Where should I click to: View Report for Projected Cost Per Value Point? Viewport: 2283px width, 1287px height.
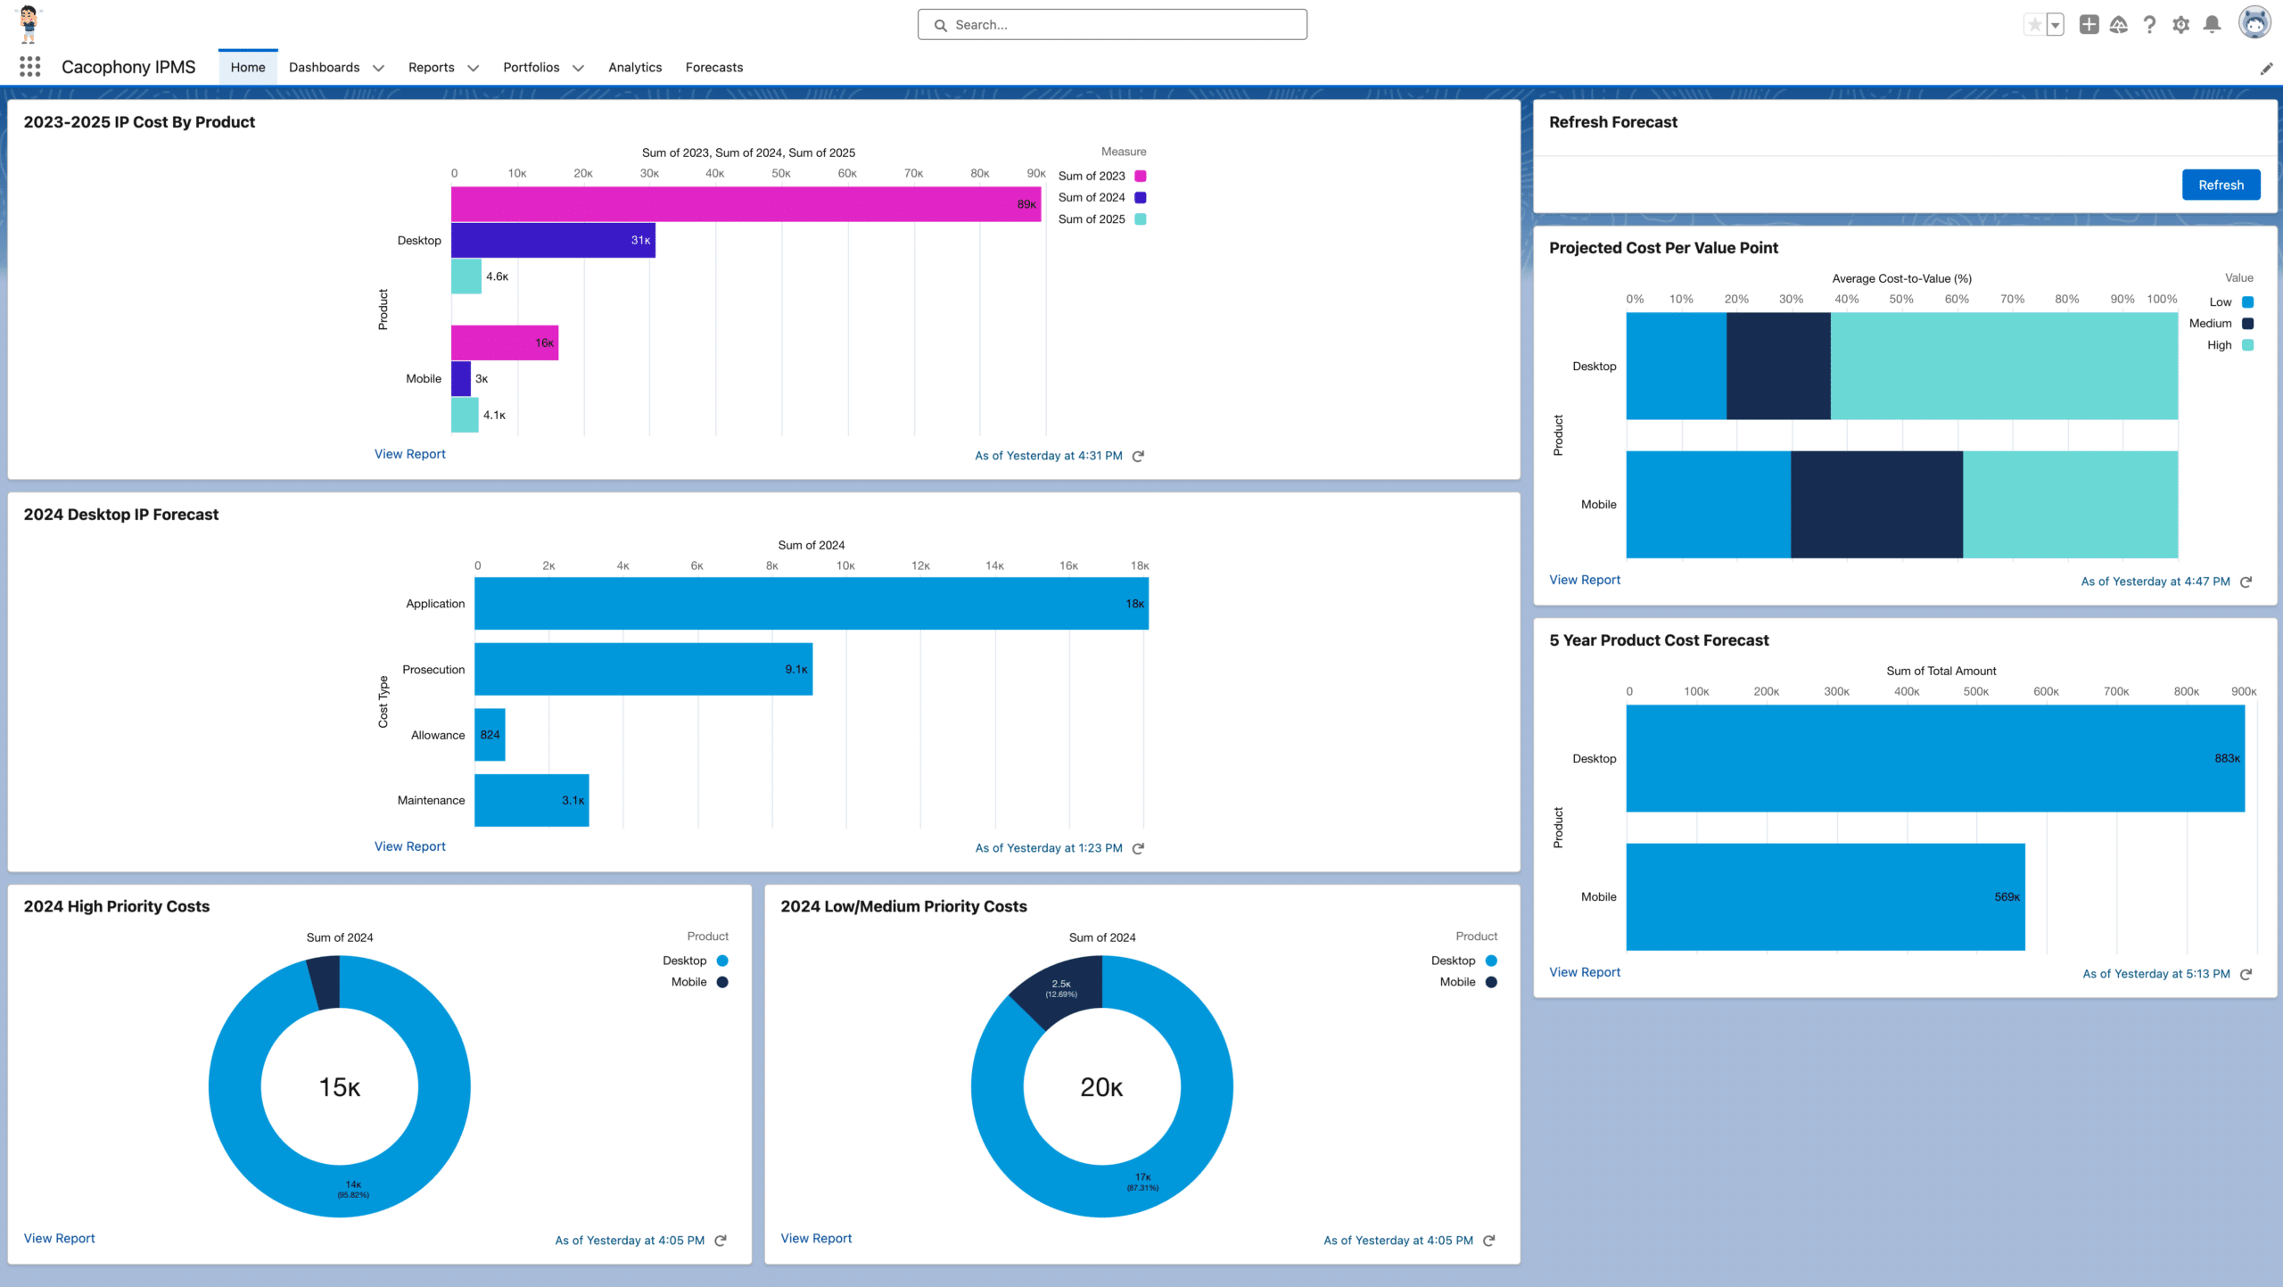coord(1585,580)
